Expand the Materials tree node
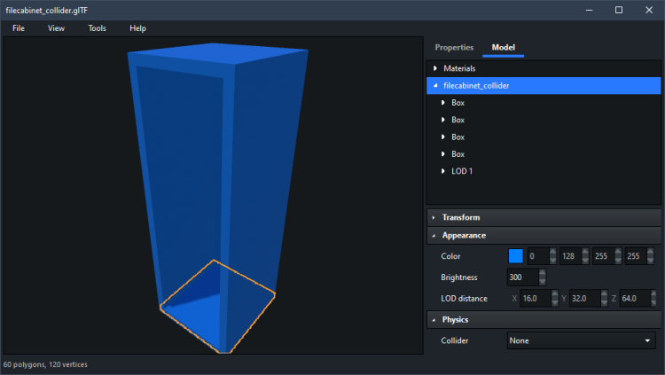 click(x=434, y=68)
